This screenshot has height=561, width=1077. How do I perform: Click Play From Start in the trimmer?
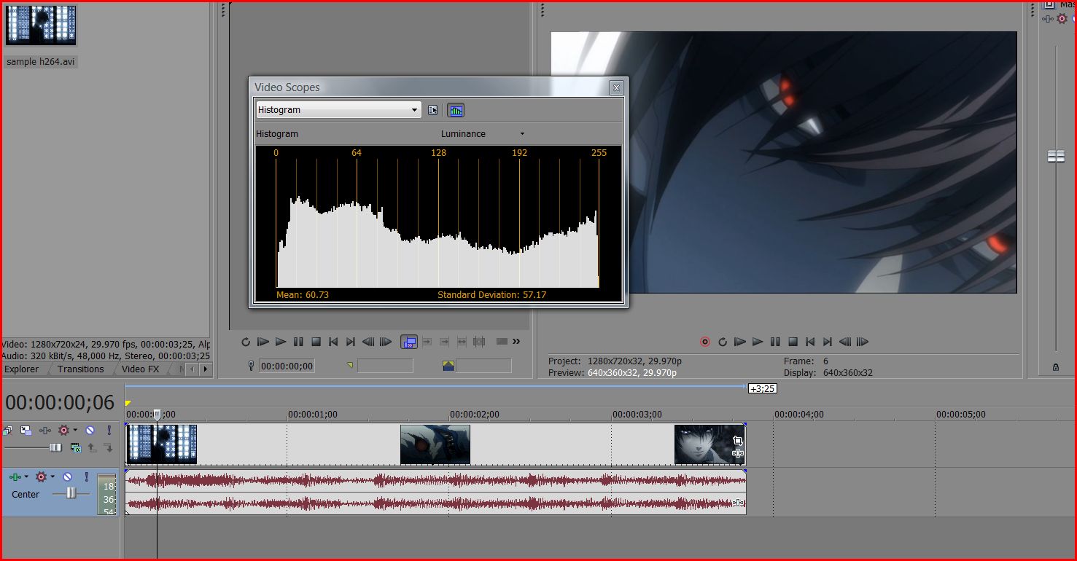pos(263,342)
